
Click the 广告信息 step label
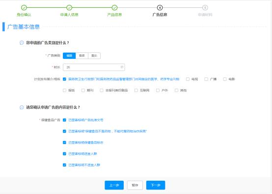(x=160, y=15)
